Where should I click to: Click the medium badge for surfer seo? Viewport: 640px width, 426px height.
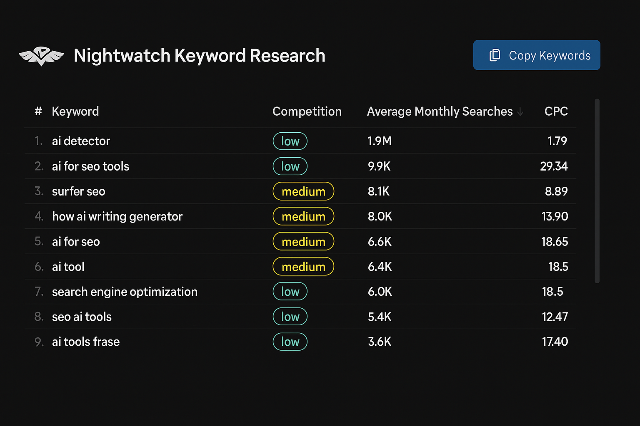[303, 191]
